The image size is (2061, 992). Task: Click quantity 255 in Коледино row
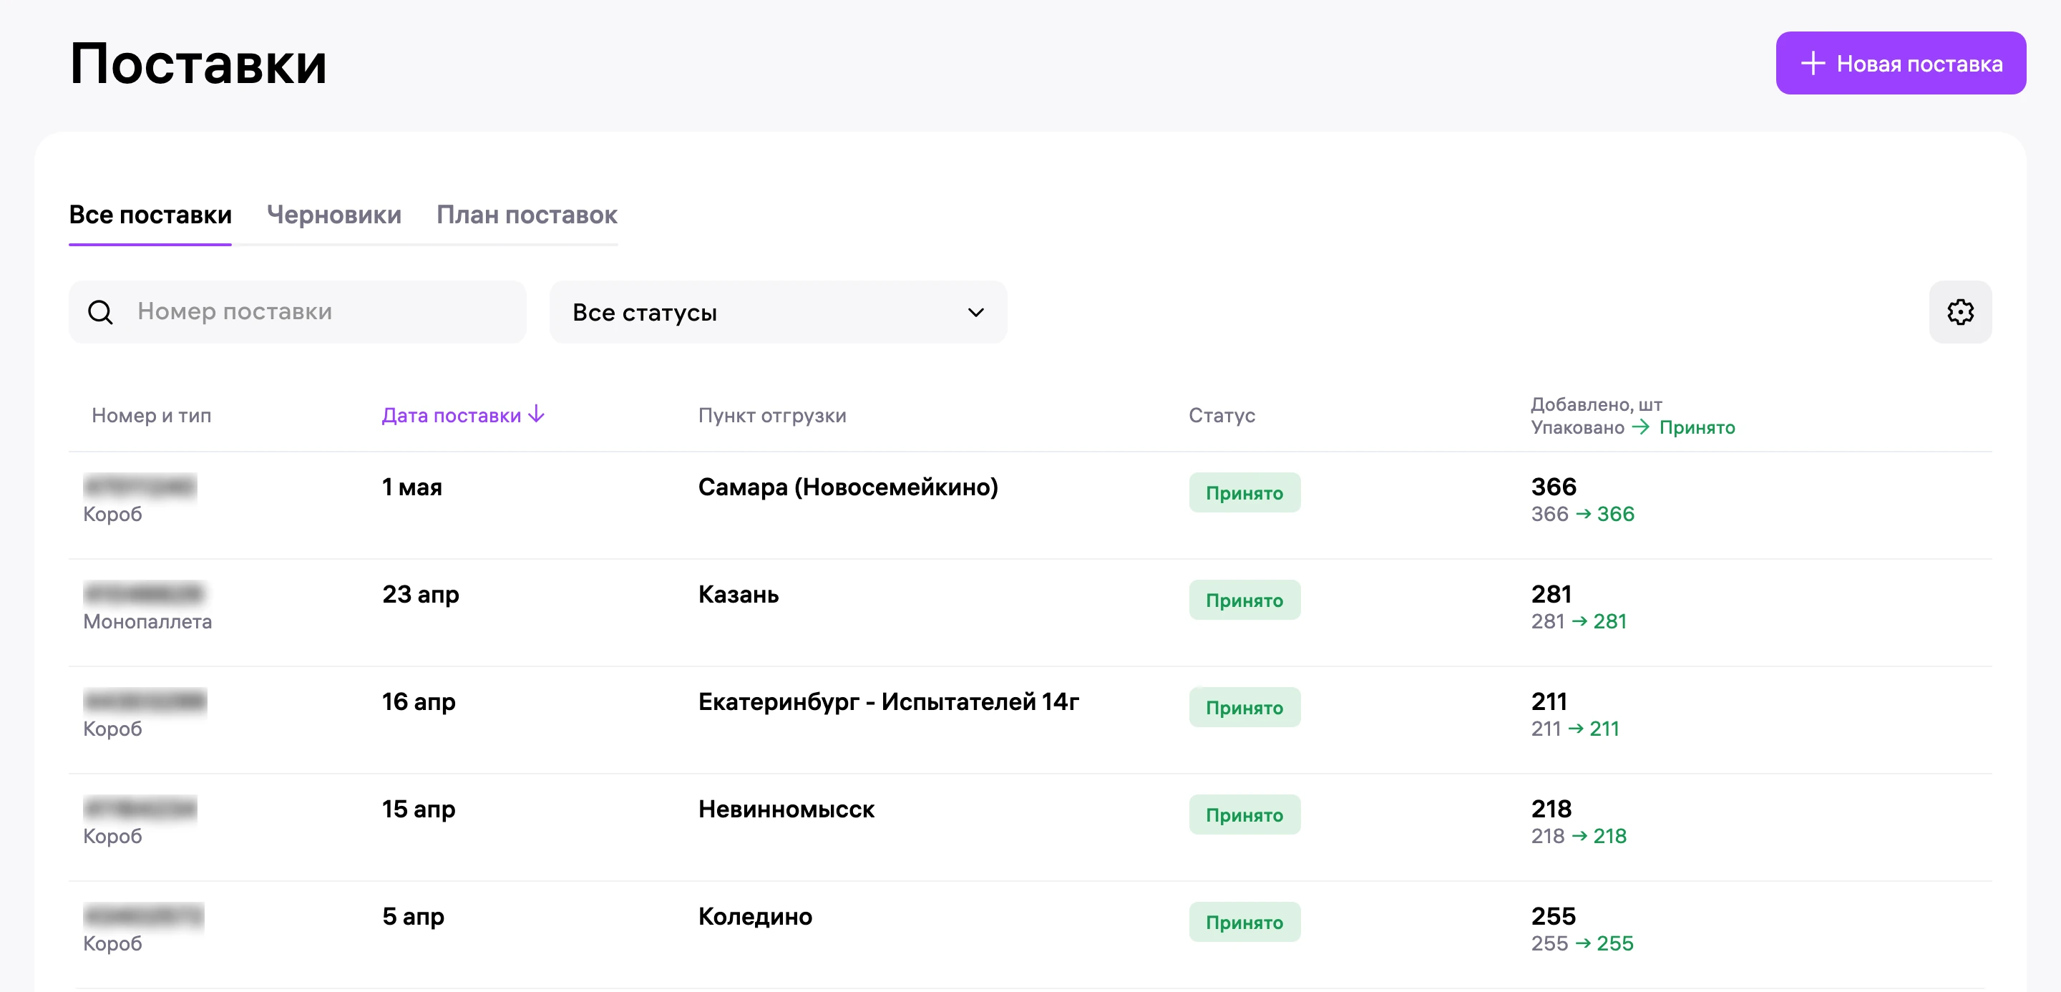pos(1553,916)
